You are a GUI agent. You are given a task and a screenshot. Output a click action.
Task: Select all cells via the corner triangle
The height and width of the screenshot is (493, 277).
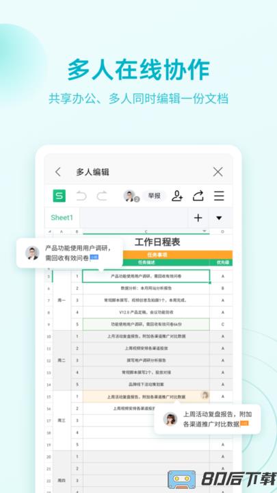click(x=49, y=231)
